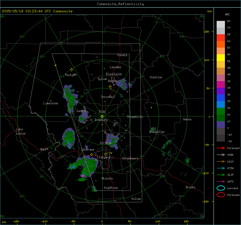Click the white 04DK arrow icon
This screenshot has height=225, width=241.
(x=221, y=155)
